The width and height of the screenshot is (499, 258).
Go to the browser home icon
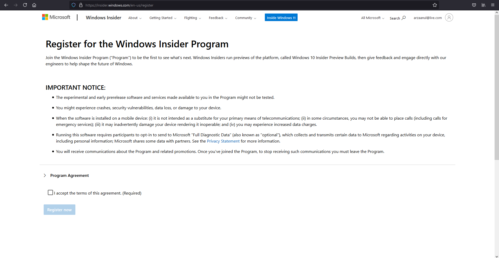pos(34,5)
